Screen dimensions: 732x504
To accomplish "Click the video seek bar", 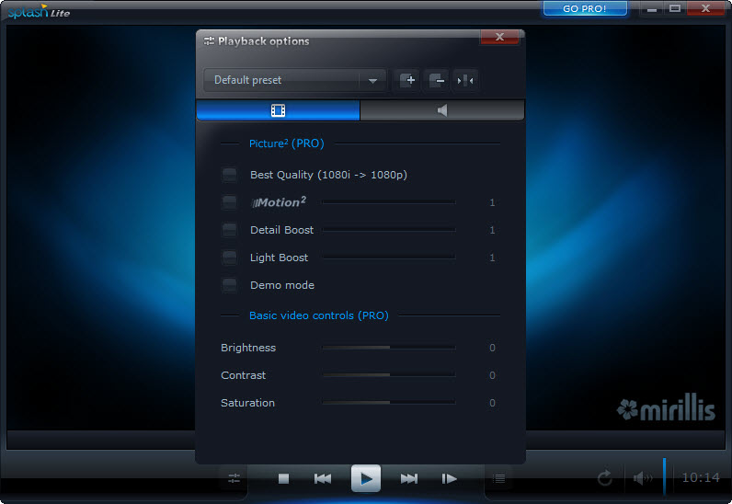I will coord(366,440).
